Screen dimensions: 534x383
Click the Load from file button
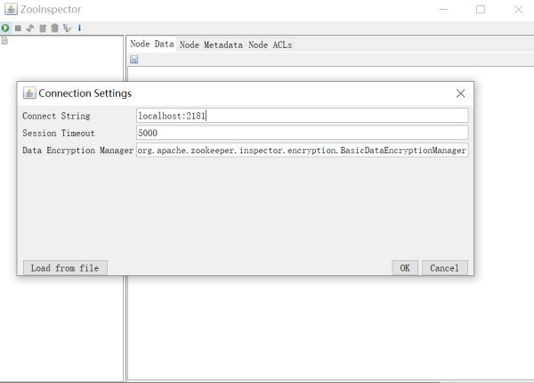coord(65,268)
